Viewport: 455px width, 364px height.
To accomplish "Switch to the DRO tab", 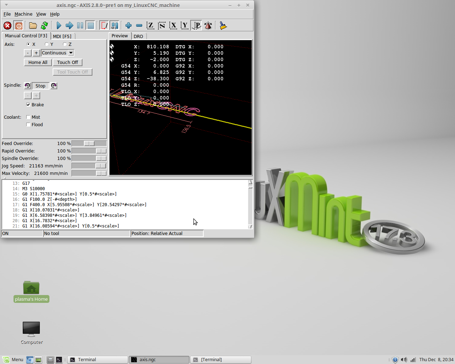I will 139,36.
